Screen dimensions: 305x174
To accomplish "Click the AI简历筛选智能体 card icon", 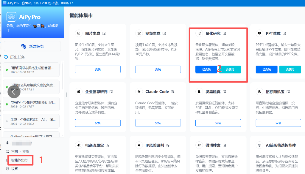I will 259,145.
